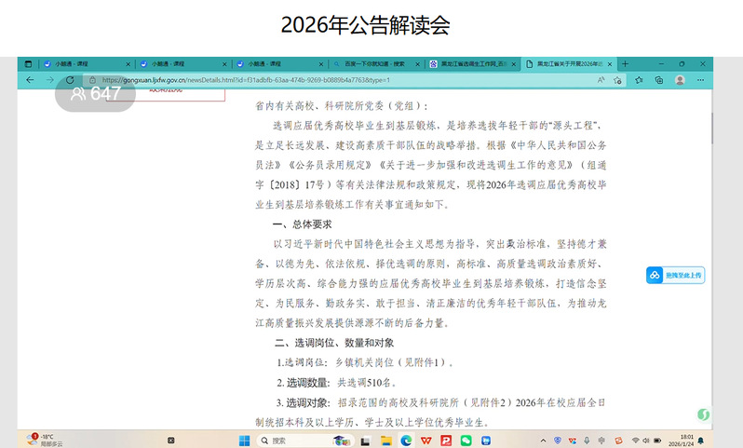Click the 拖拽至此上传 floating upload button
Image resolution: width=743 pixels, height=448 pixels.
[675, 275]
